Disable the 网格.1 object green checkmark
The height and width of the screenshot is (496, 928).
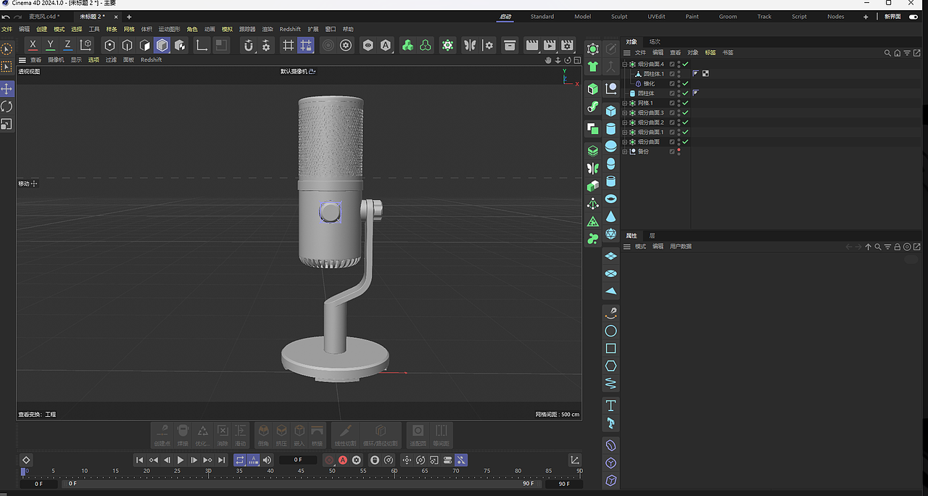pyautogui.click(x=685, y=103)
